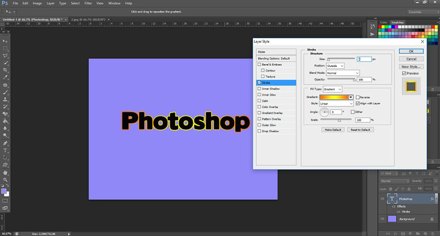Image resolution: width=440 pixels, height=236 pixels.
Task: Select the Horizontal Type tool
Action: pos(5,150)
